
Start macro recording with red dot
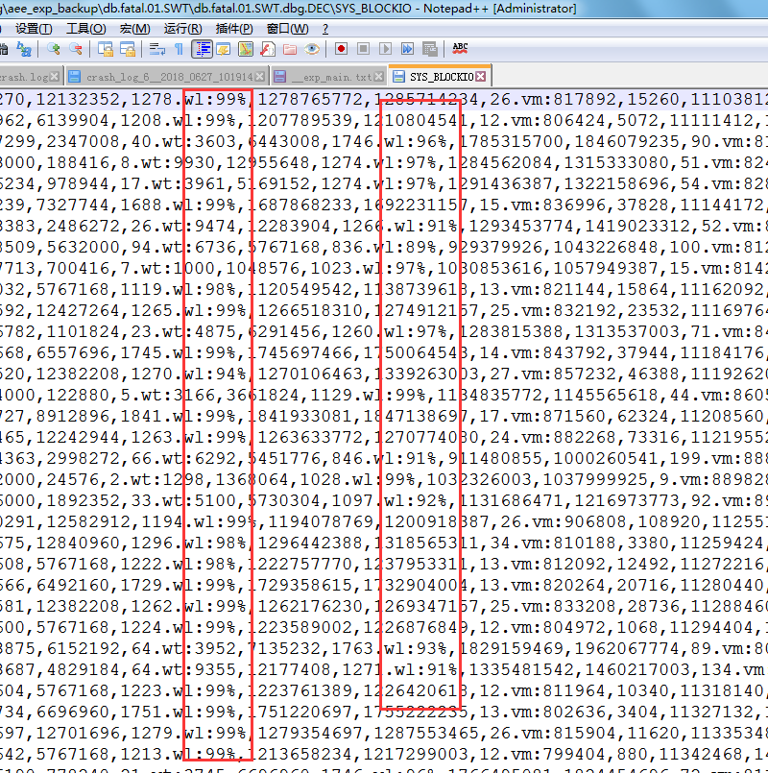pos(341,49)
